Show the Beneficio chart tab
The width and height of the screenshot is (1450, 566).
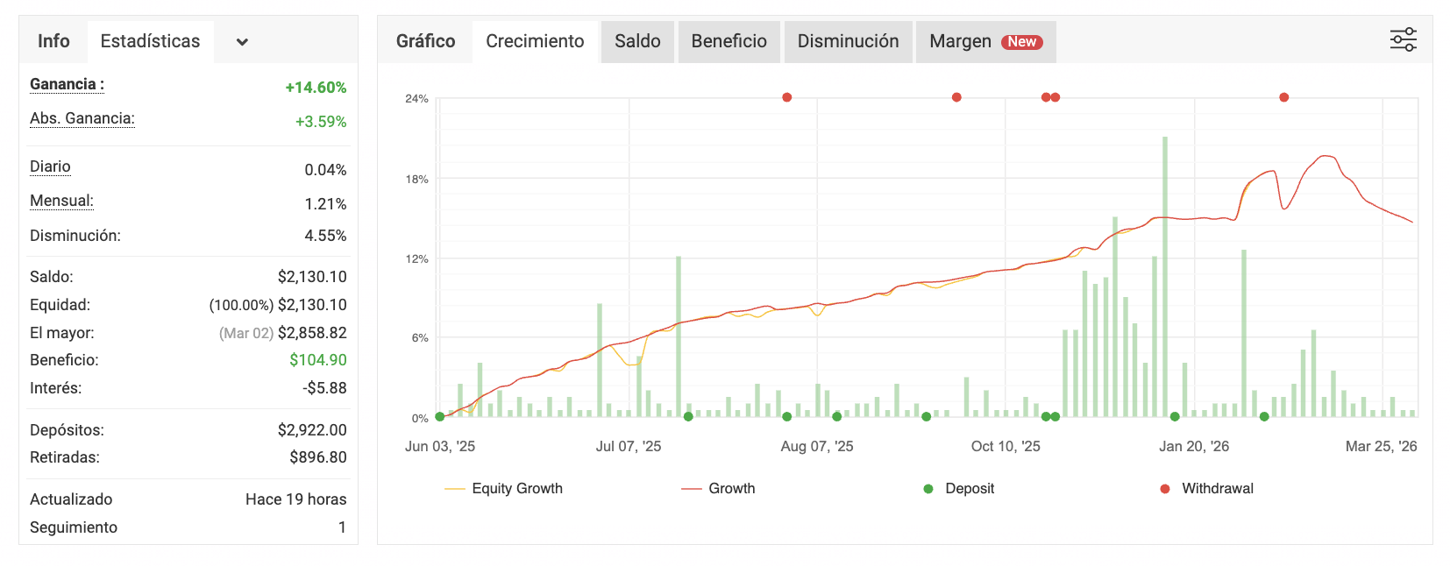(x=729, y=41)
